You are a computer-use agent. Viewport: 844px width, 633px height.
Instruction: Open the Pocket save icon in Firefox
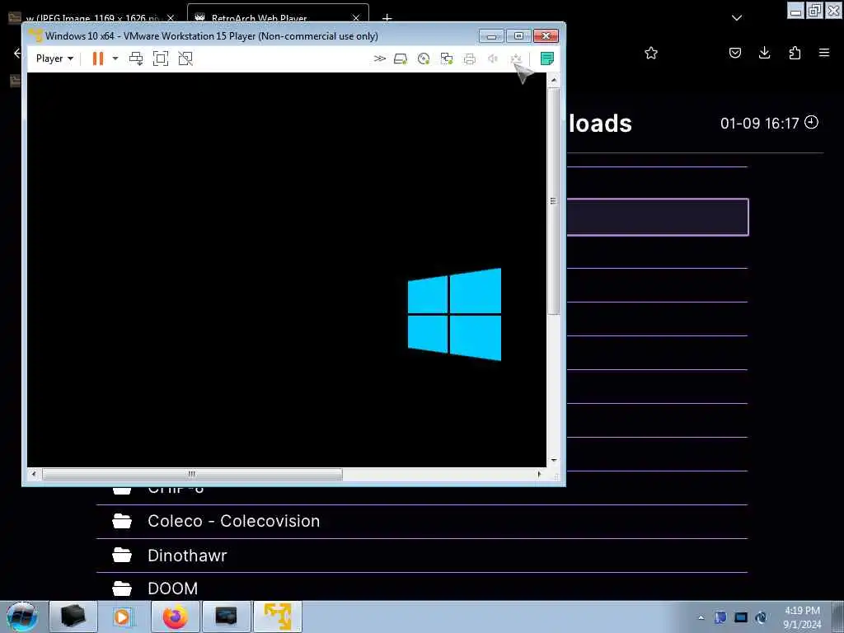(735, 53)
